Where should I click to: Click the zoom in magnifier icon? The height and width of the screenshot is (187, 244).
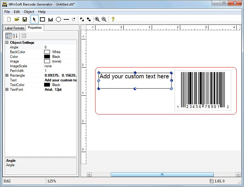(x=97, y=19)
